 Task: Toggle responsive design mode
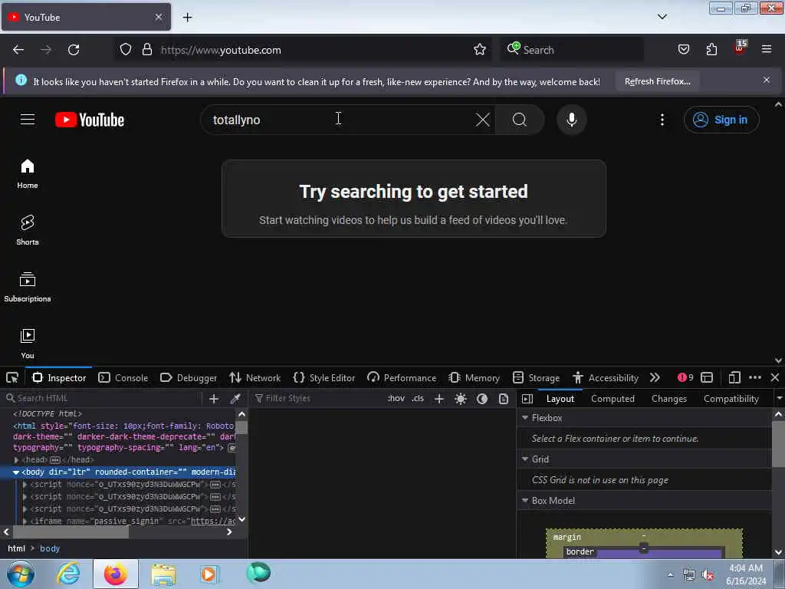734,377
